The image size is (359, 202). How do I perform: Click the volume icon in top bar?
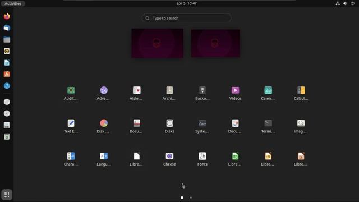point(345,3)
